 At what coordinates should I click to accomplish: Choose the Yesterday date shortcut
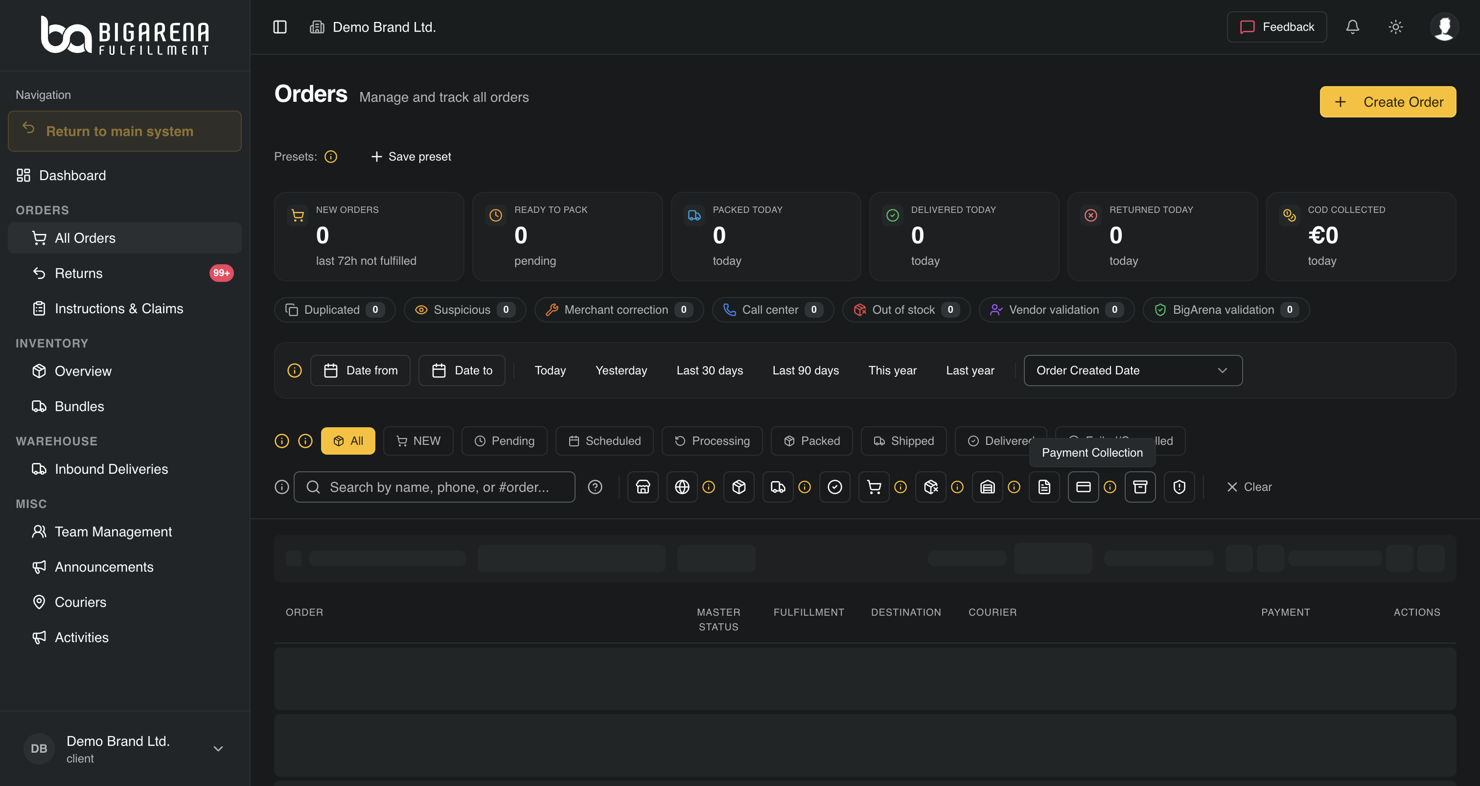pos(621,370)
